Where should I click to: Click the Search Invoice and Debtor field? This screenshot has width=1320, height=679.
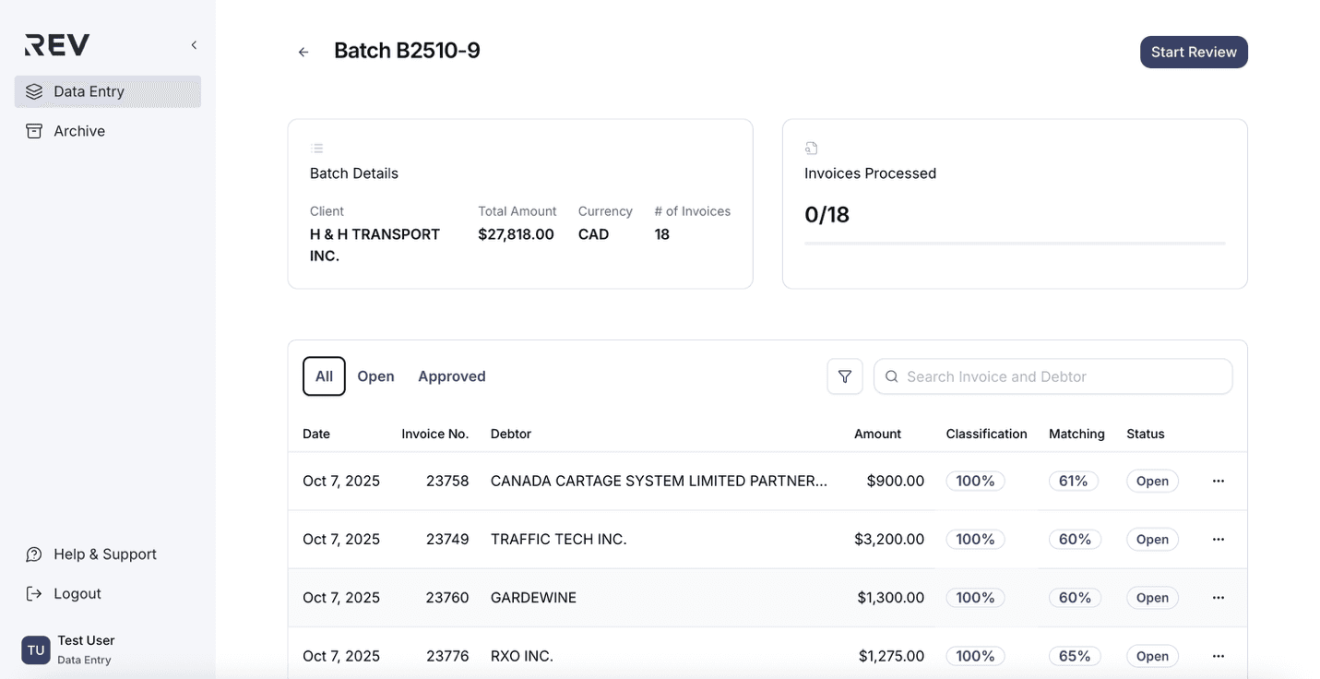tap(1061, 376)
